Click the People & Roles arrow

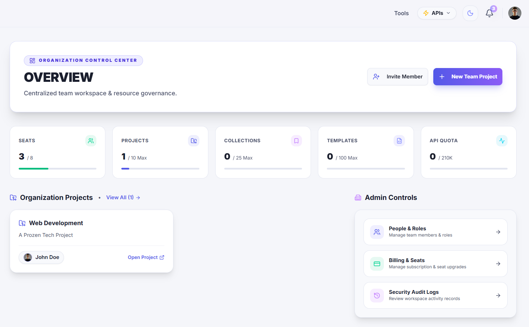(x=498, y=232)
